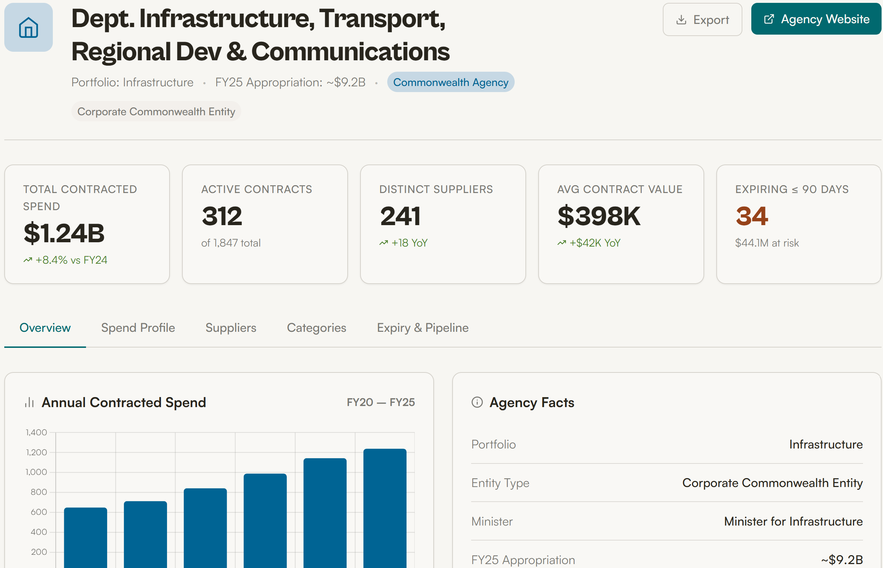Click the Annual Contracted Spend heading
Image resolution: width=883 pixels, height=568 pixels.
124,402
